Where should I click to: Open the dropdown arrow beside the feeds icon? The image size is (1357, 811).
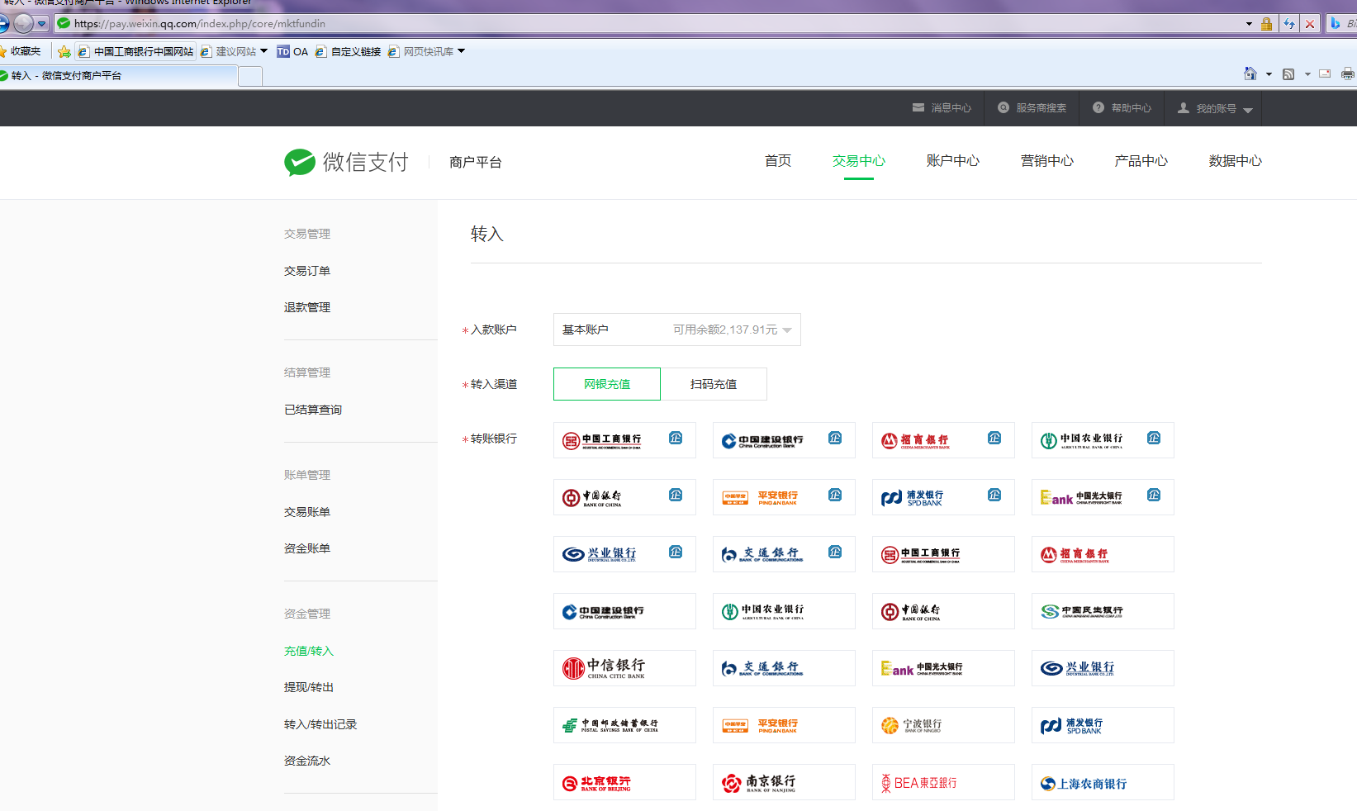[1307, 74]
